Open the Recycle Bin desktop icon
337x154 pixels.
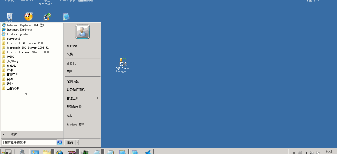pos(9,17)
